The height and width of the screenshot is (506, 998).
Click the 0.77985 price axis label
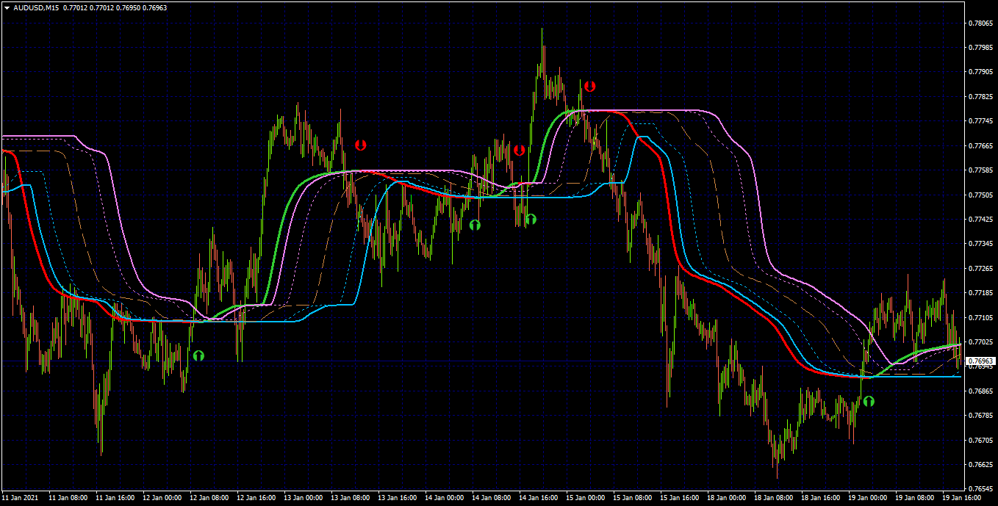(x=981, y=48)
